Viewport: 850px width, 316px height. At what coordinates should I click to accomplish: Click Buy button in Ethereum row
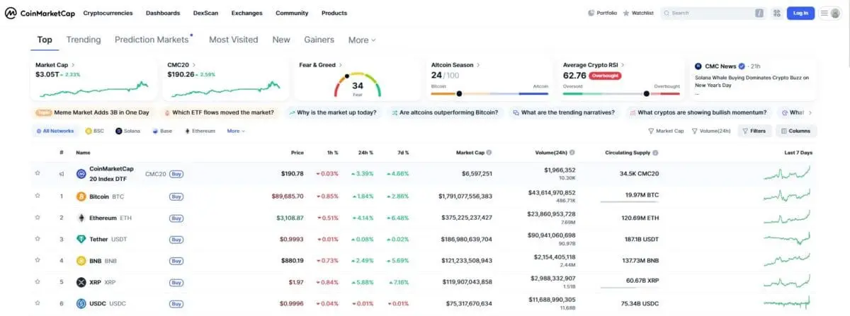[176, 218]
